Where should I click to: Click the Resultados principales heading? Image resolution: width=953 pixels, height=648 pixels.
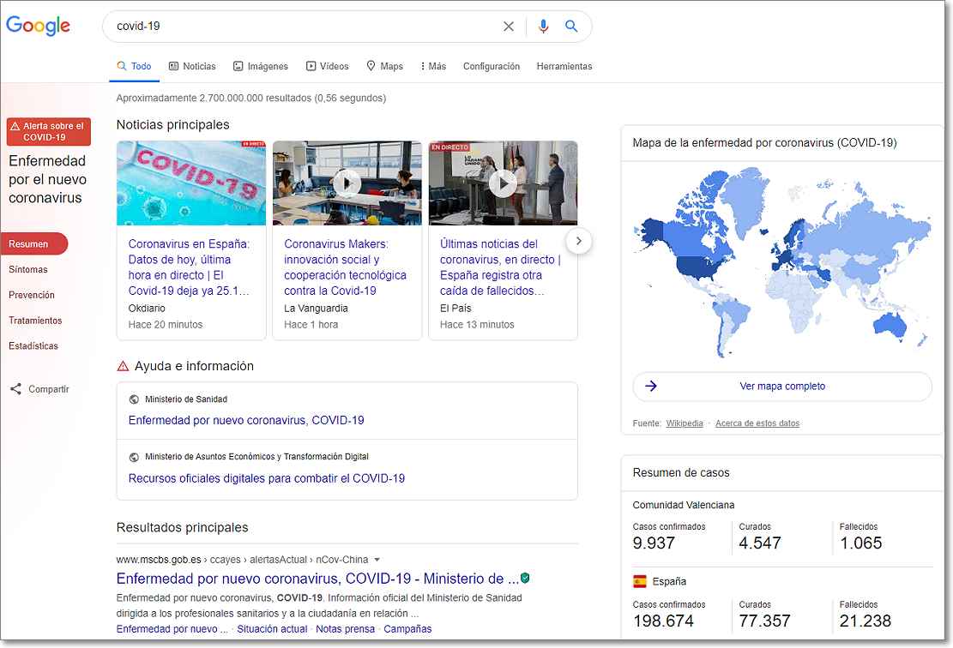tap(183, 528)
